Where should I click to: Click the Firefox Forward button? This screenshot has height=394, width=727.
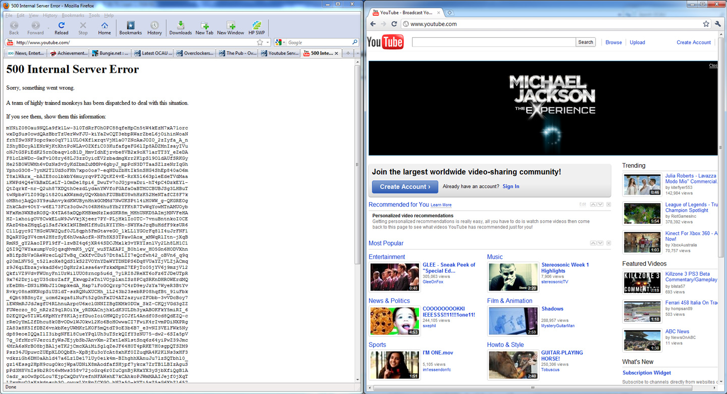(x=35, y=28)
